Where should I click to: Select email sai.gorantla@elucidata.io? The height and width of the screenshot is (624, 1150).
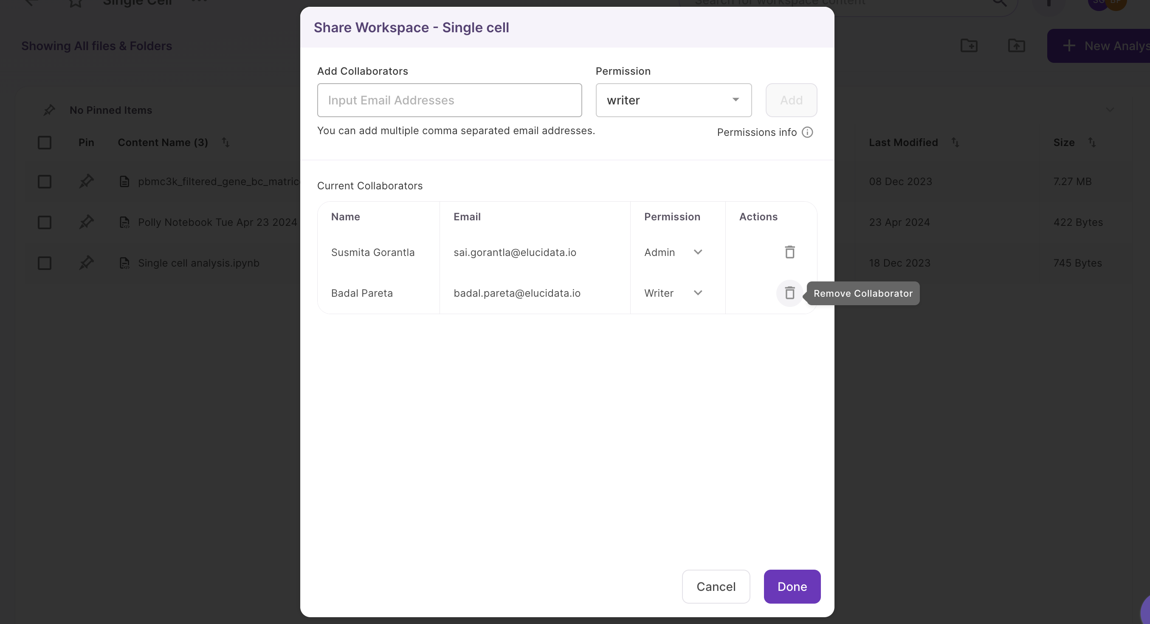click(x=515, y=252)
